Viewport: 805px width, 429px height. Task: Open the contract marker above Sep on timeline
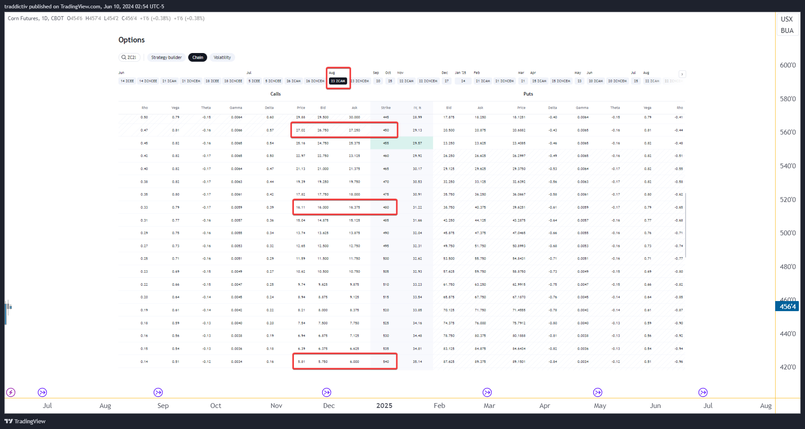coord(158,392)
